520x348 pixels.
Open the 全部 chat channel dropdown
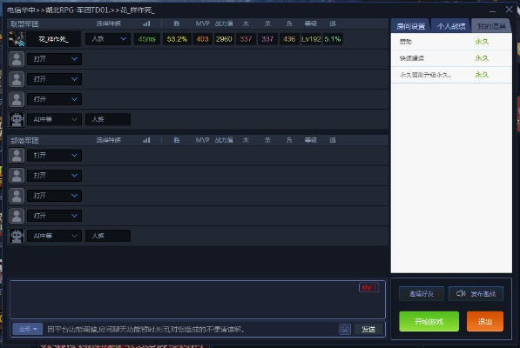pos(28,329)
